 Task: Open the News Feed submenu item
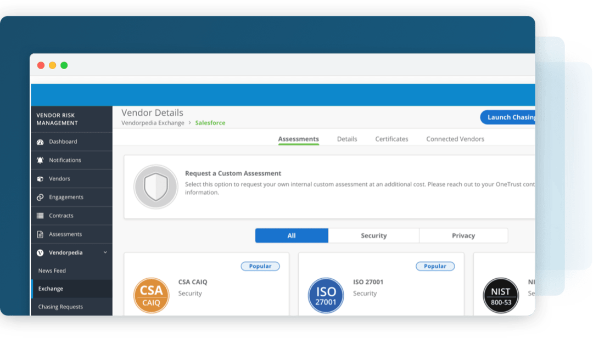pos(72,271)
